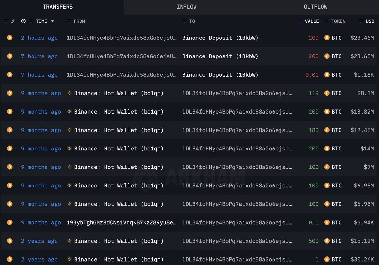Switch to the TRANSFERS tab

[58, 7]
